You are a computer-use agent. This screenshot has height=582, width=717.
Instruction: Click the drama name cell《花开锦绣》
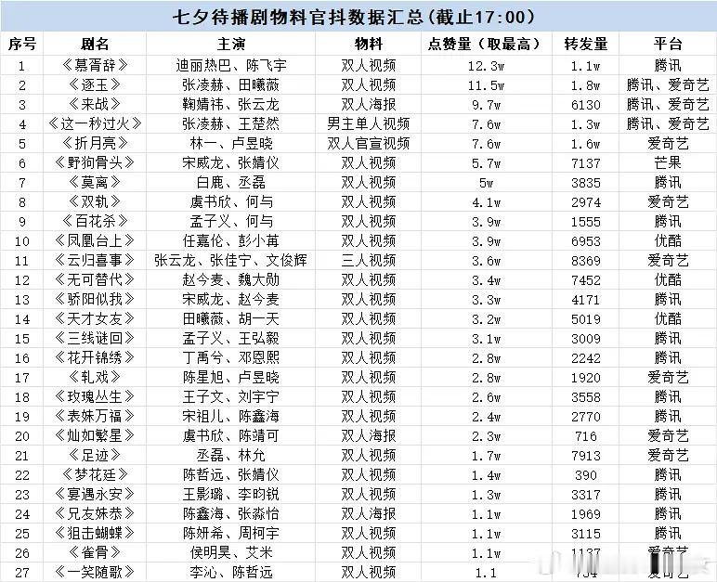(x=95, y=357)
